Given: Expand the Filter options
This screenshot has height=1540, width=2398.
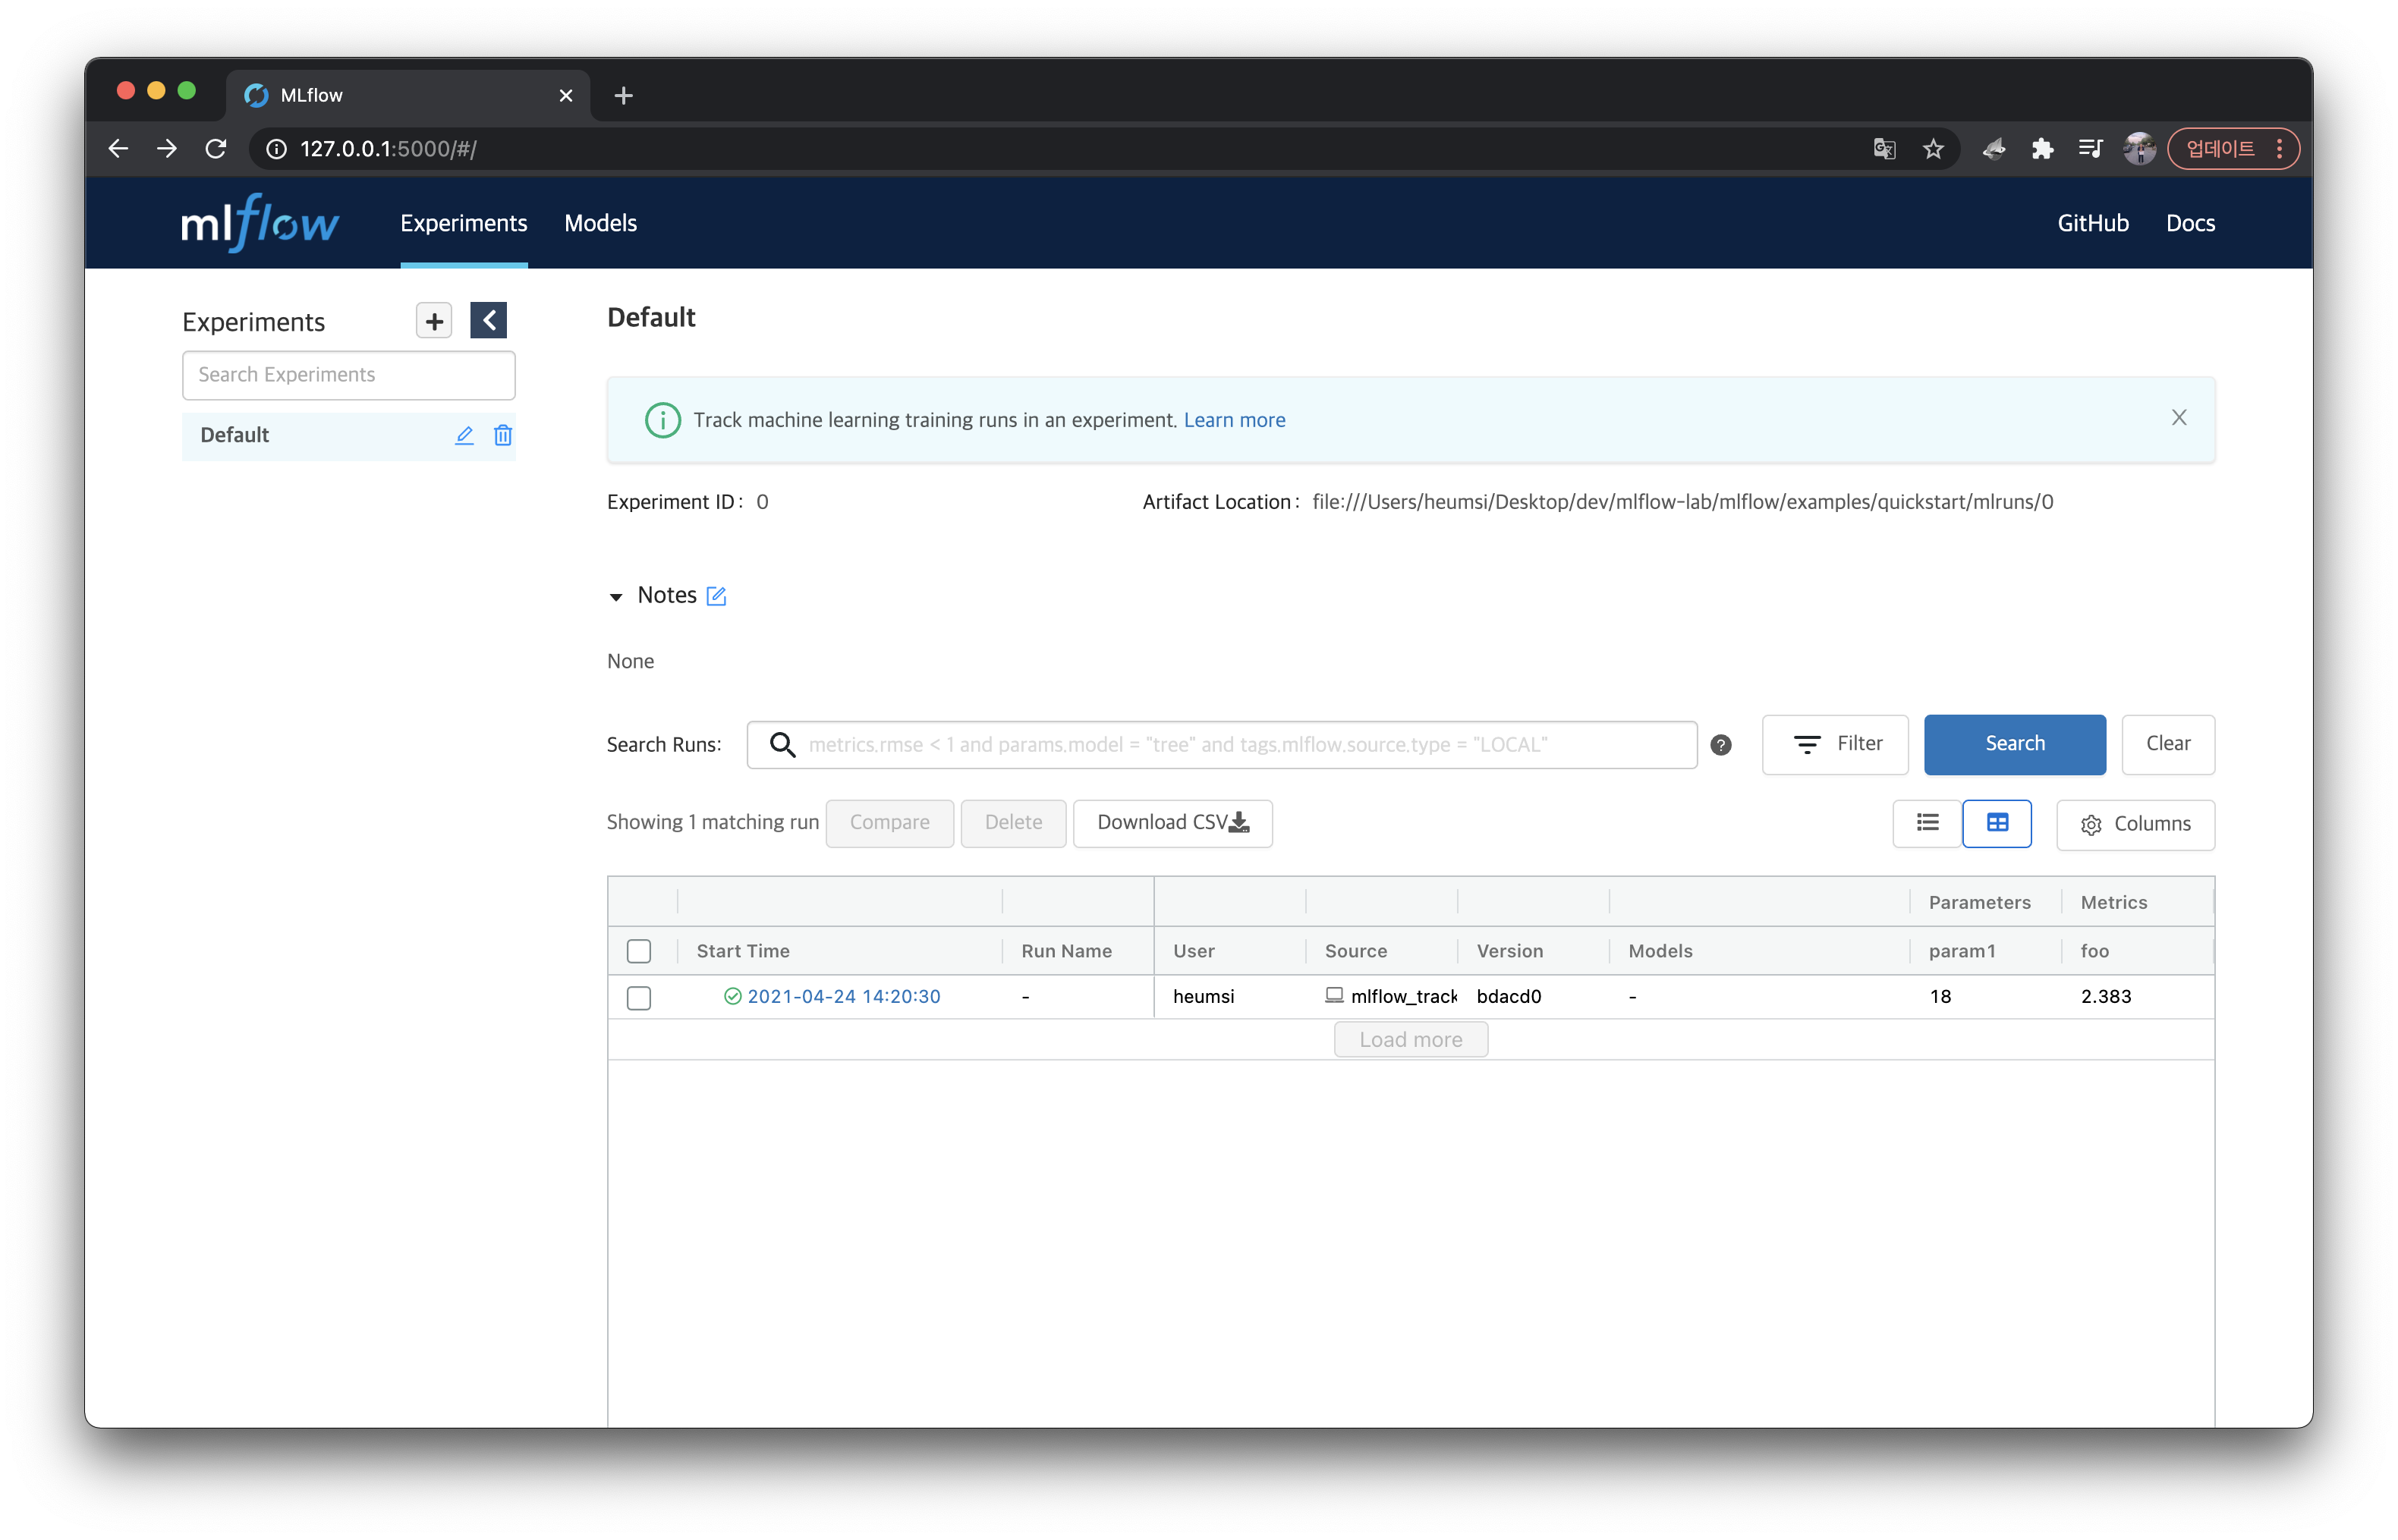Looking at the screenshot, I should [1835, 744].
